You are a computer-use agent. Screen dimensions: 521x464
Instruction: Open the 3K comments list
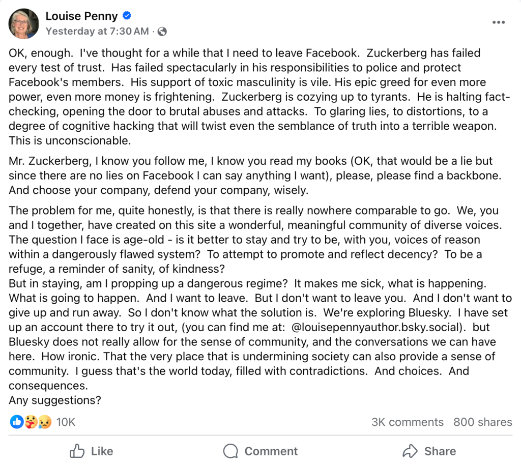click(x=407, y=422)
